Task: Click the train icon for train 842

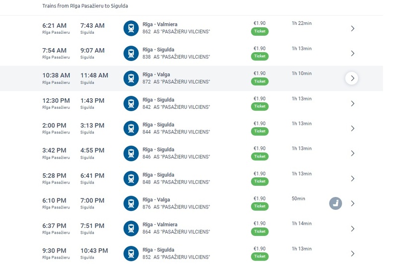Action: [131, 103]
